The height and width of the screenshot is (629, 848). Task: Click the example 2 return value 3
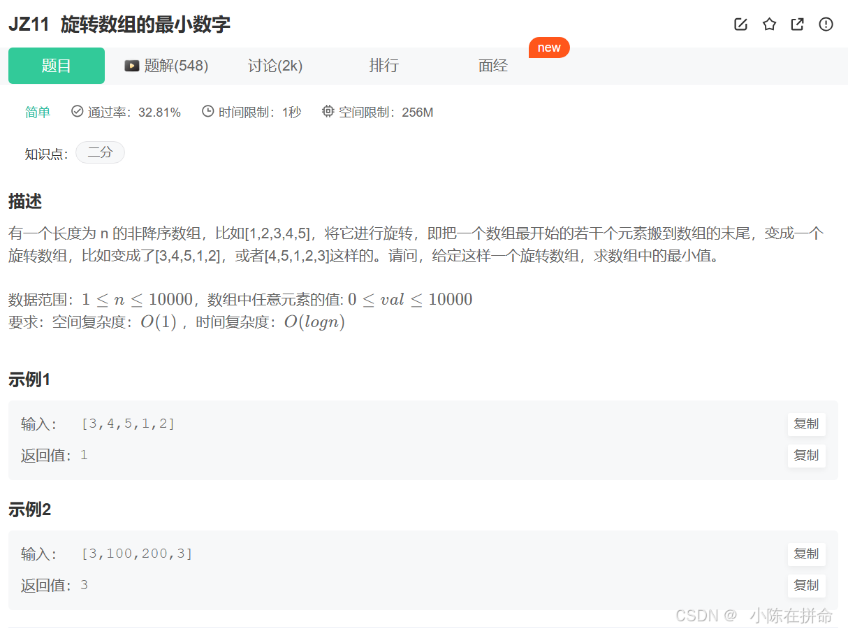(x=84, y=586)
